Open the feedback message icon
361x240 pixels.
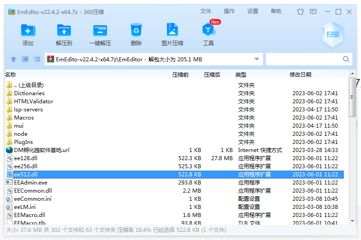tap(313, 12)
